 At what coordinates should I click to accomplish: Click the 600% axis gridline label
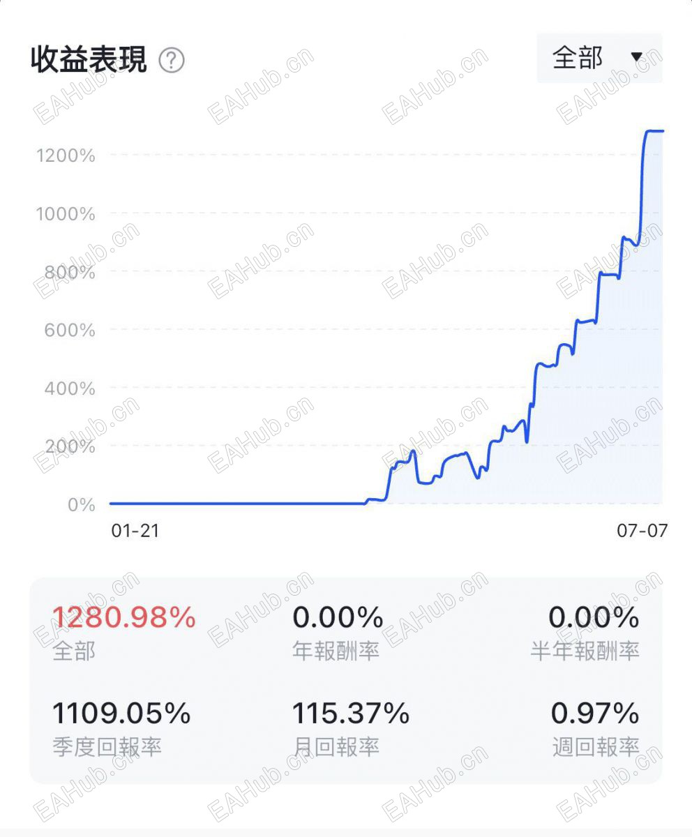pyautogui.click(x=70, y=330)
